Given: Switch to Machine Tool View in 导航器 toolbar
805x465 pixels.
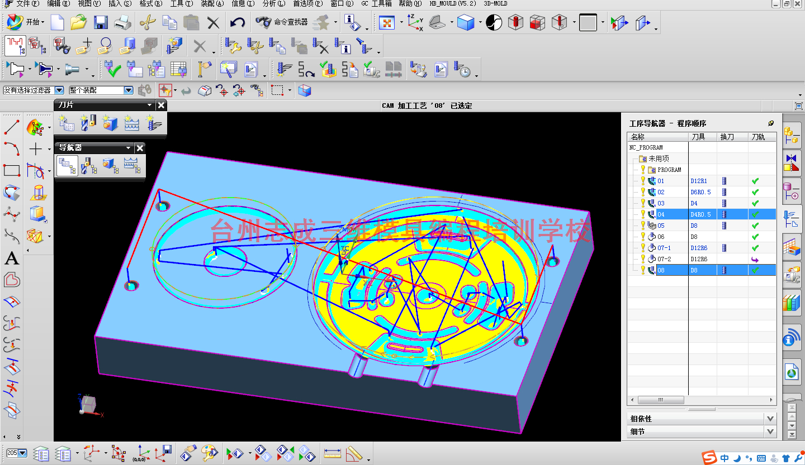Looking at the screenshot, I should click(88, 165).
